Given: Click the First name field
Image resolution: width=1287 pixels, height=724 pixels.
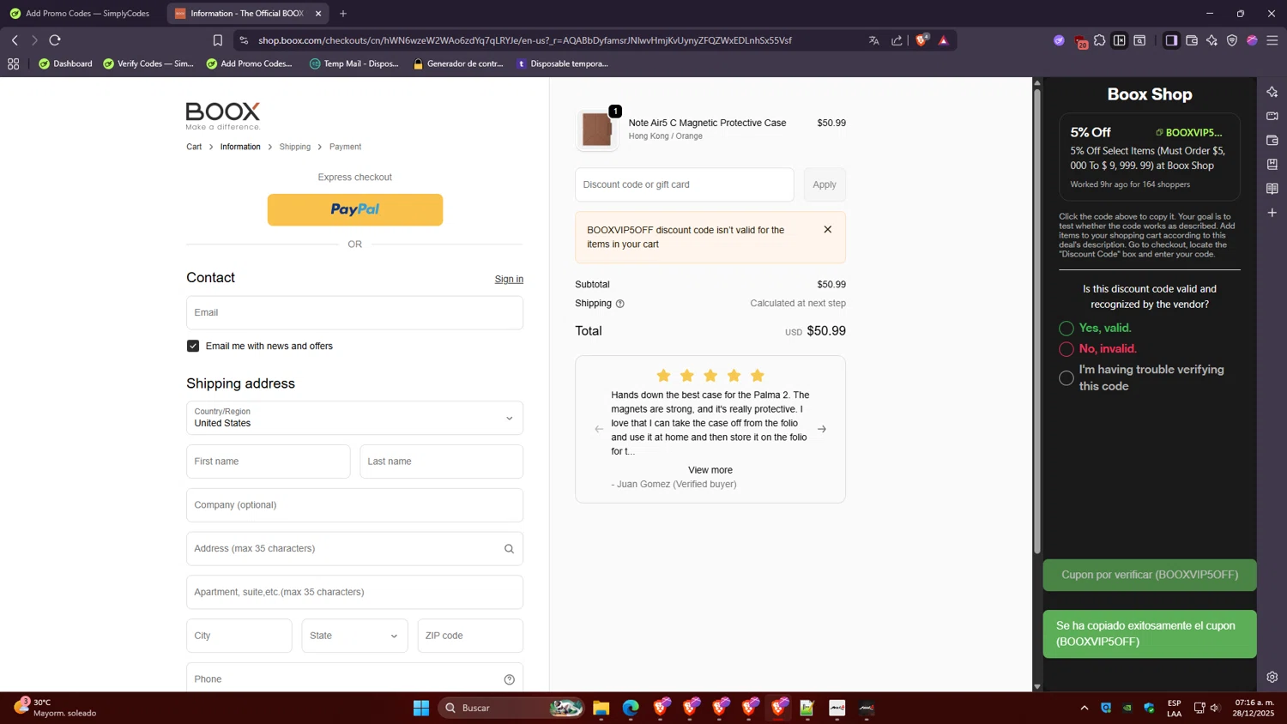Looking at the screenshot, I should [x=269, y=462].
